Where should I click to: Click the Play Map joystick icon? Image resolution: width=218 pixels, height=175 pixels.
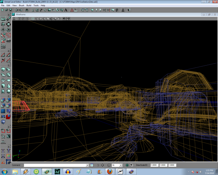(123, 10)
